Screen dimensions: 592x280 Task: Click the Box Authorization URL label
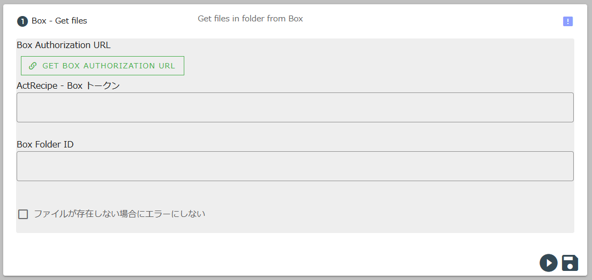pos(64,45)
